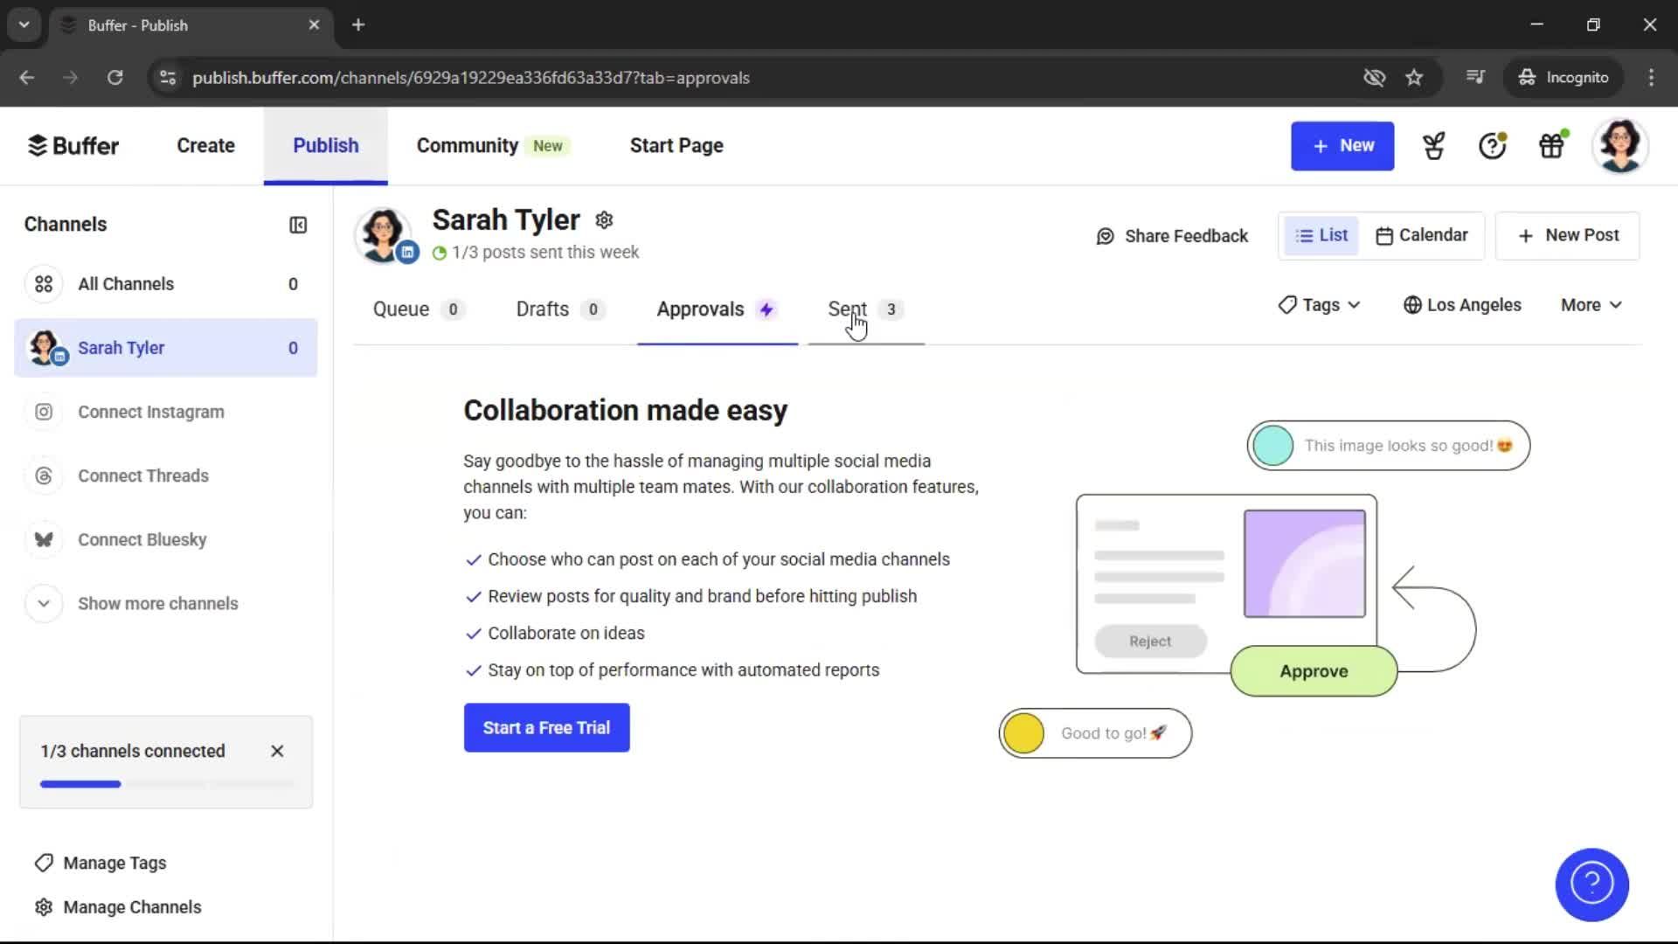Open the help question mark icon
The width and height of the screenshot is (1678, 944).
[x=1491, y=145]
